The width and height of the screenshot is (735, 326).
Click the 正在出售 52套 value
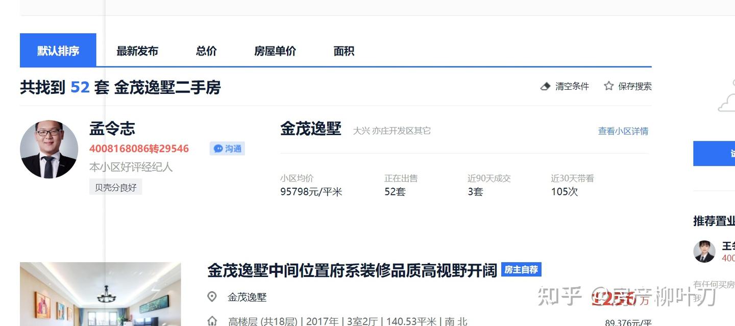pos(395,192)
